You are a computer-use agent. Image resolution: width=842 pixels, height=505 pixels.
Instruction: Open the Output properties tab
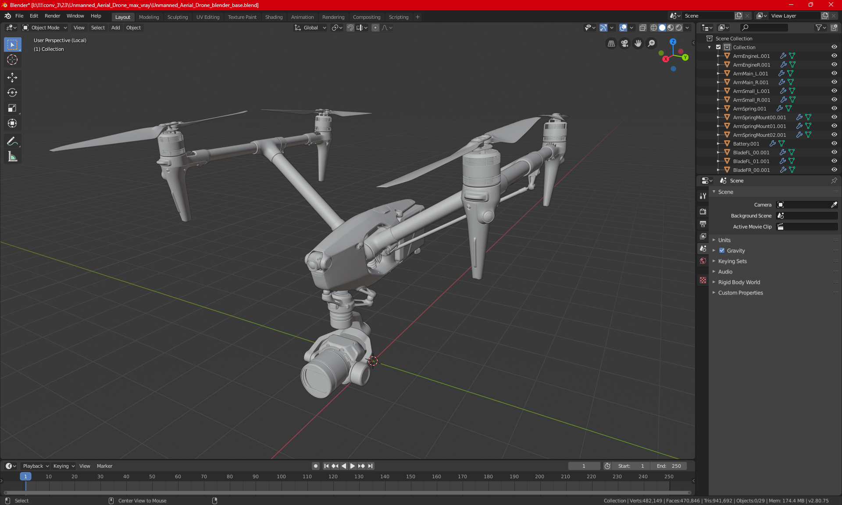click(x=703, y=224)
